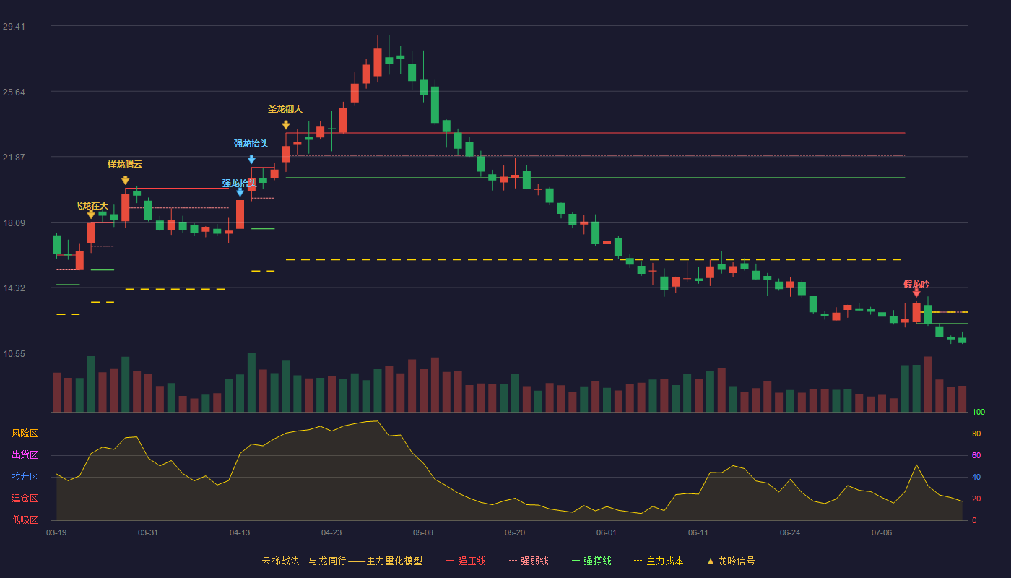Click the 05-08 date label
Image resolution: width=1011 pixels, height=578 pixels.
coord(423,532)
